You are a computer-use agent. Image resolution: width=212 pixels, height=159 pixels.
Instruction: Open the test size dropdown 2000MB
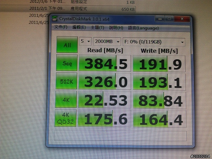click(x=107, y=42)
